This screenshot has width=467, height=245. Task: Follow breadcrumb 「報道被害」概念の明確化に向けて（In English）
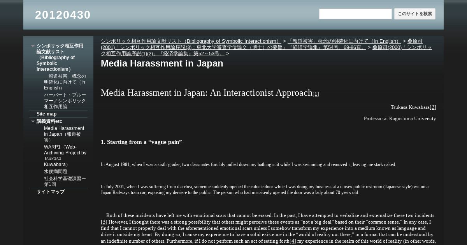pyautogui.click(x=344, y=41)
